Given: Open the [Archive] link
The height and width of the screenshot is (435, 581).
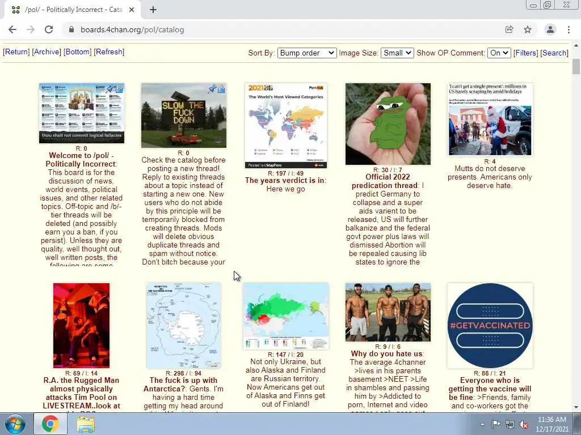Looking at the screenshot, I should [x=47, y=52].
